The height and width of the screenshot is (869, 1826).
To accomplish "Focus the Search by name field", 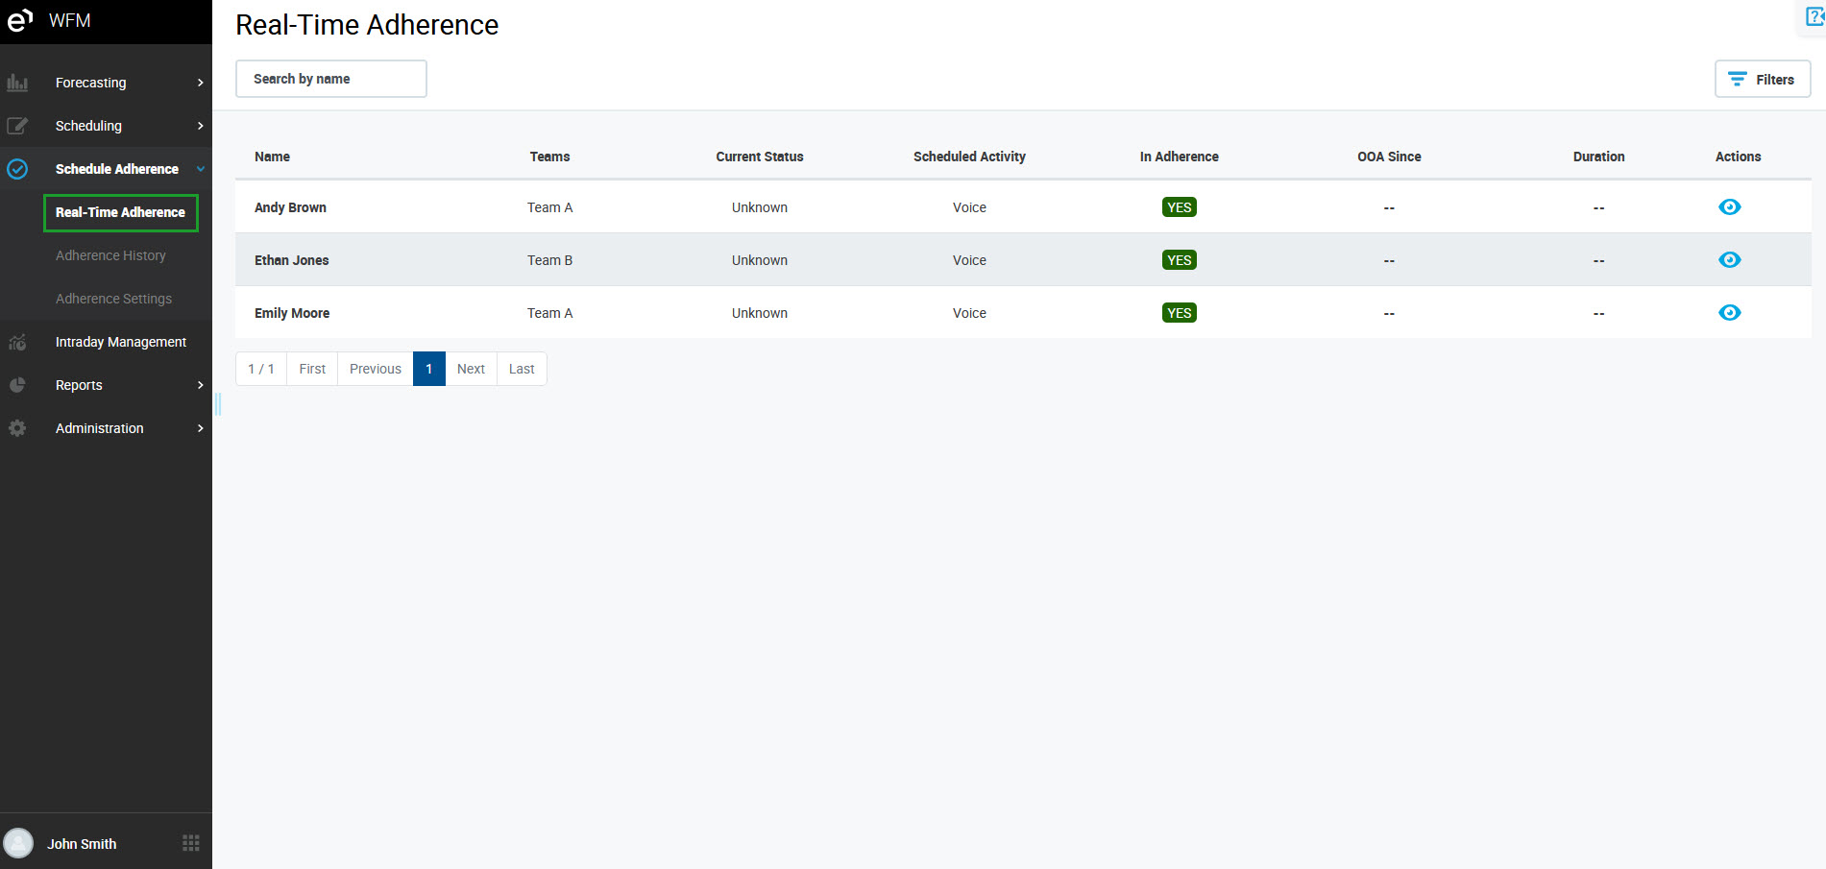I will (x=331, y=79).
